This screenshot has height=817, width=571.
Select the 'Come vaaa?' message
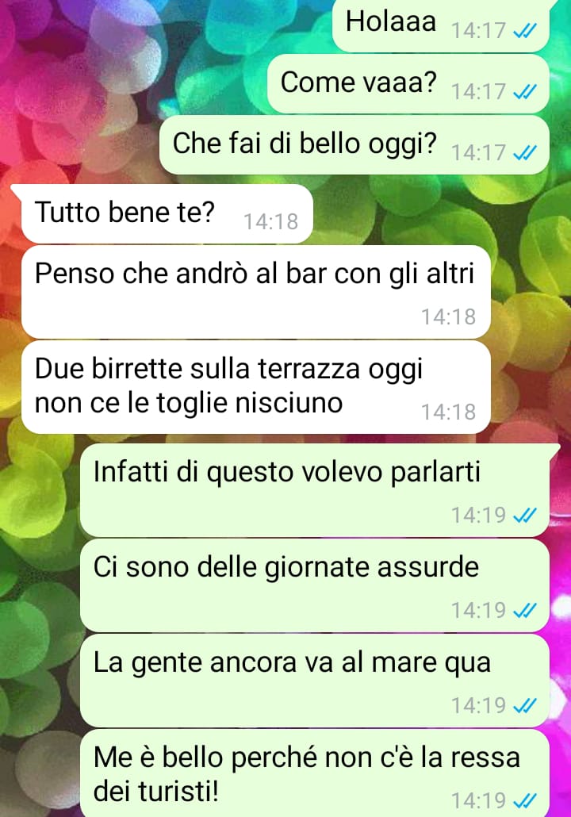pyautogui.click(x=408, y=84)
